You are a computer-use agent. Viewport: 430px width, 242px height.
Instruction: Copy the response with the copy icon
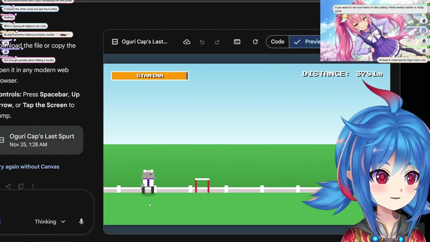tap(20, 186)
